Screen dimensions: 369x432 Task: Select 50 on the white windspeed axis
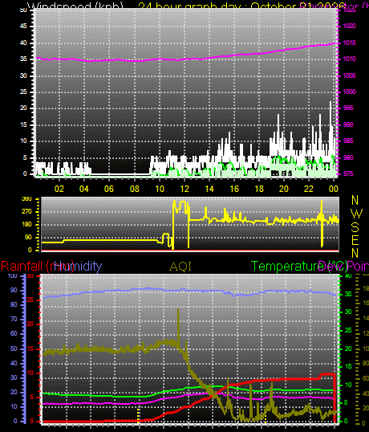23,10
